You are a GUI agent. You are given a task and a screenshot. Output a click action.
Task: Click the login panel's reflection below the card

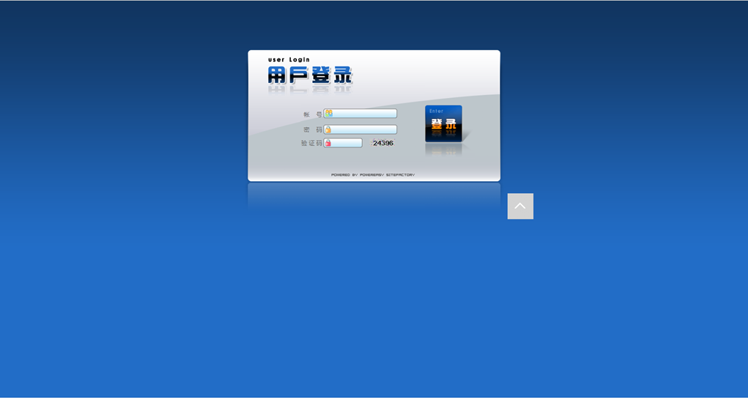point(374,196)
